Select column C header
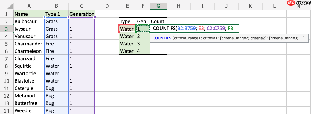Image resolution: width=311 pixels, height=114 pixels. click(x=82, y=6)
